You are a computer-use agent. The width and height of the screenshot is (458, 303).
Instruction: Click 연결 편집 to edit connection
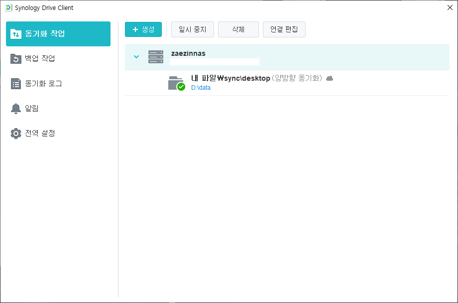tap(284, 29)
